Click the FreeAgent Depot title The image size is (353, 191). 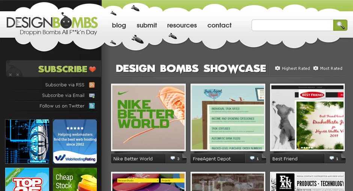[212, 159]
